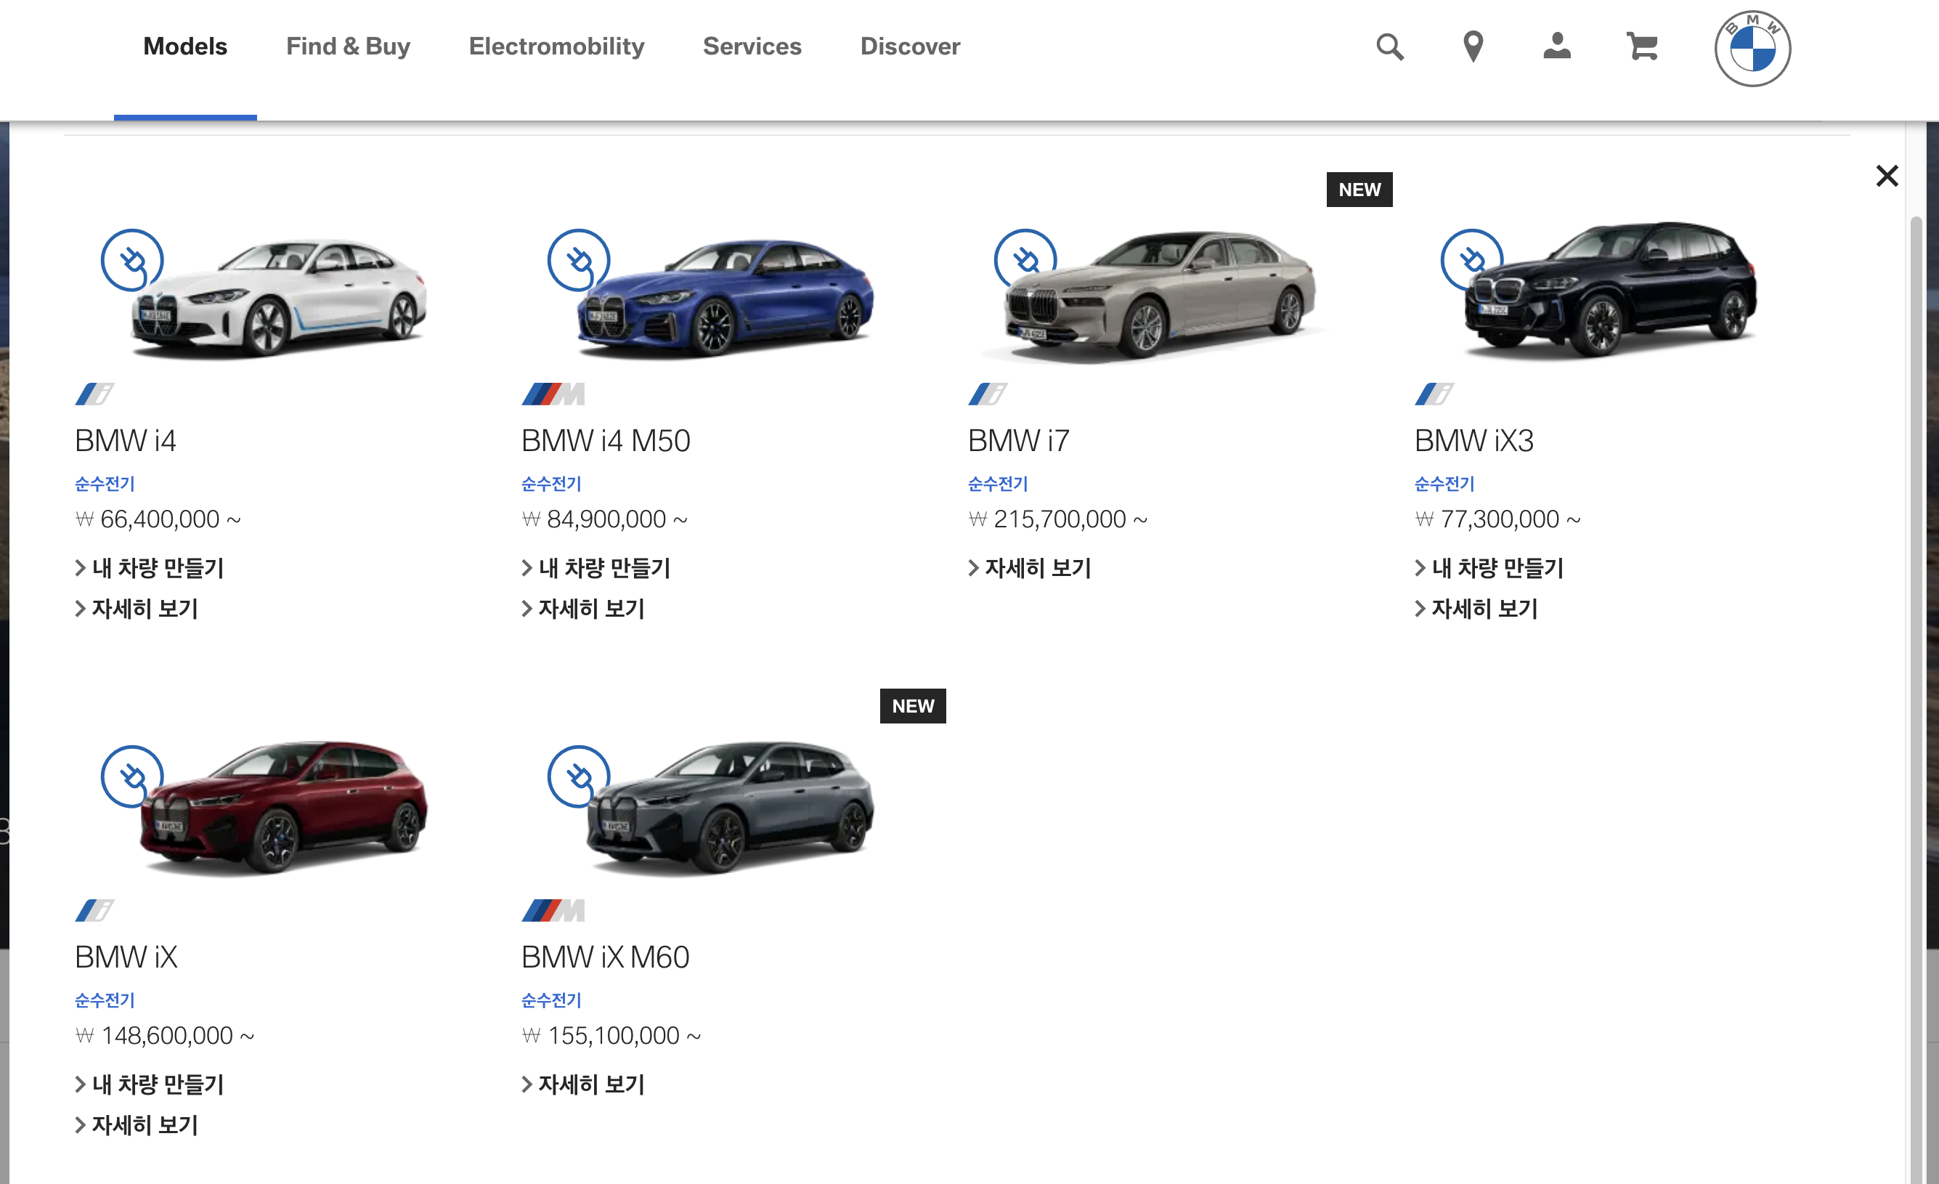1939x1184 pixels.
Task: Click 자세히 보기 under BMW iX
Action: click(x=136, y=1125)
